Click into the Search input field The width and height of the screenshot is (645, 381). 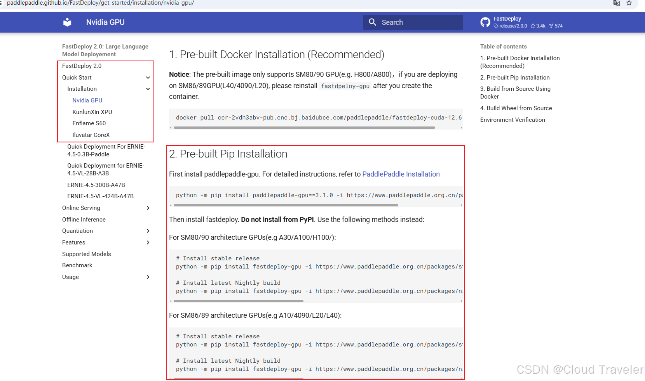(413, 22)
